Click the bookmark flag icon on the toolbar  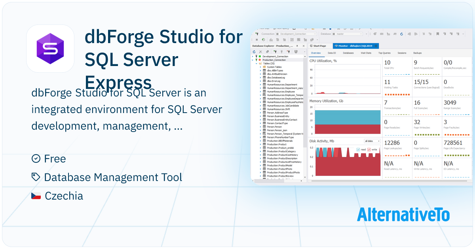pos(437,34)
